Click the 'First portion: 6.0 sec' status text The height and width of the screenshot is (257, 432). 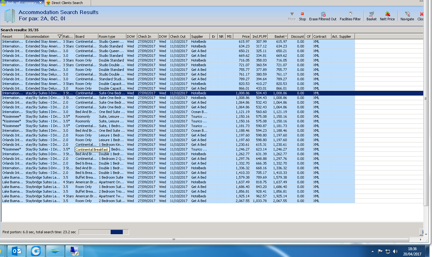tap(39, 232)
